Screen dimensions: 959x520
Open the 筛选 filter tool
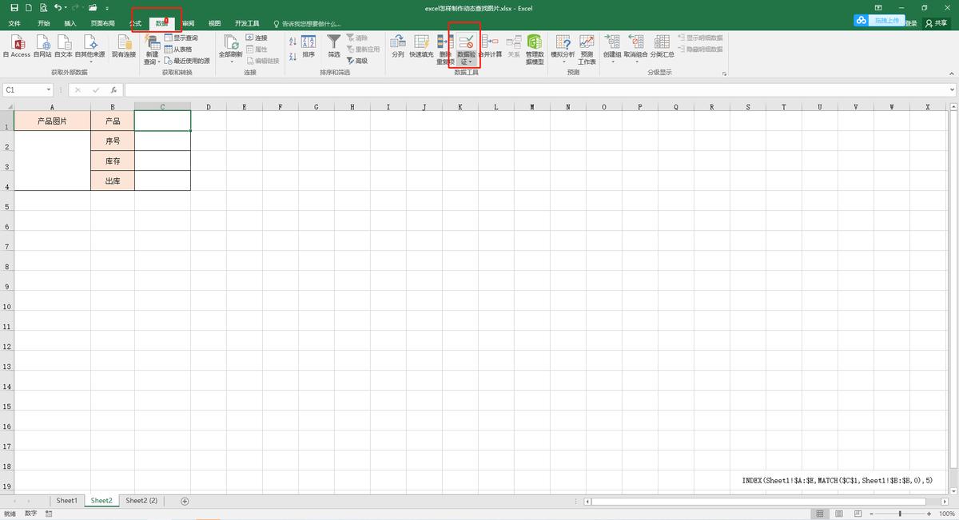click(334, 46)
